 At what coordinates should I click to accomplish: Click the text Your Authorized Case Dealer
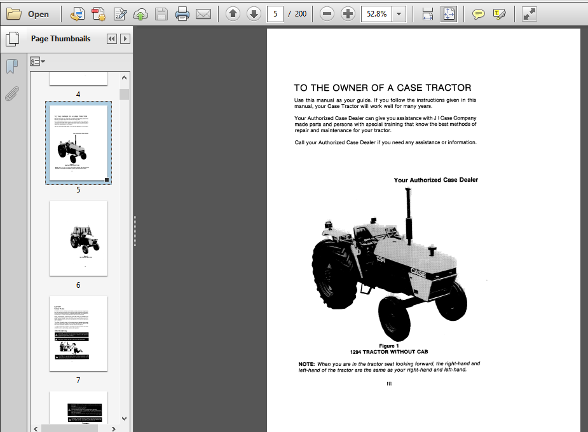(435, 180)
